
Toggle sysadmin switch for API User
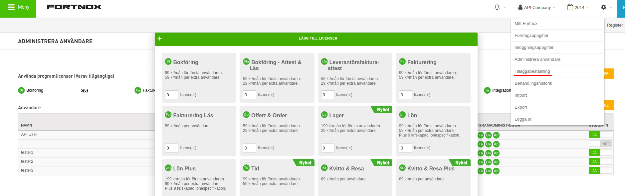tap(600, 135)
